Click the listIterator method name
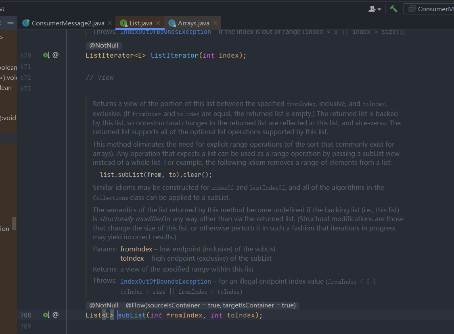Image resolution: width=454 pixels, height=334 pixels. (x=174, y=55)
